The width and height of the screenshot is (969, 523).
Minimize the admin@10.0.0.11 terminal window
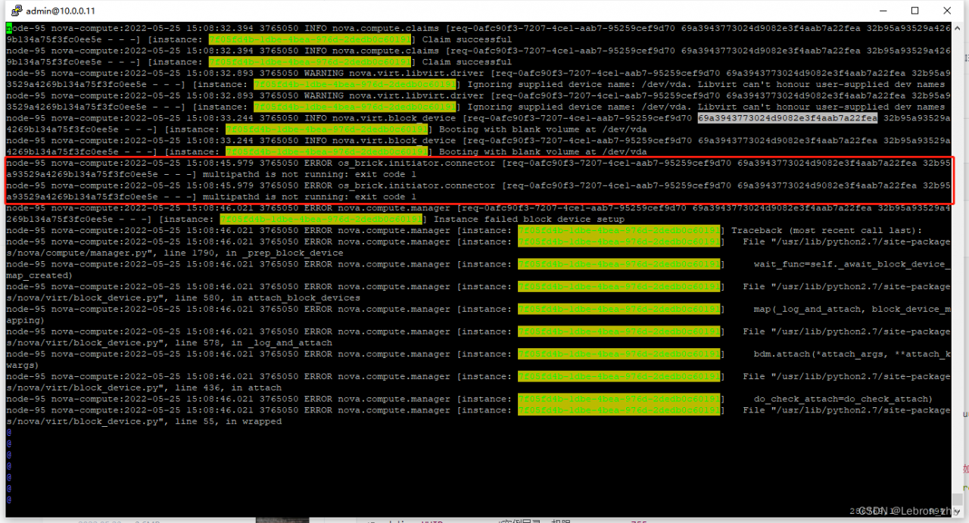[x=882, y=11]
